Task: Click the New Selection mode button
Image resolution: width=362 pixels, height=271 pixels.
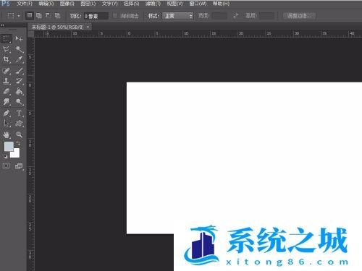Action: 30,16
